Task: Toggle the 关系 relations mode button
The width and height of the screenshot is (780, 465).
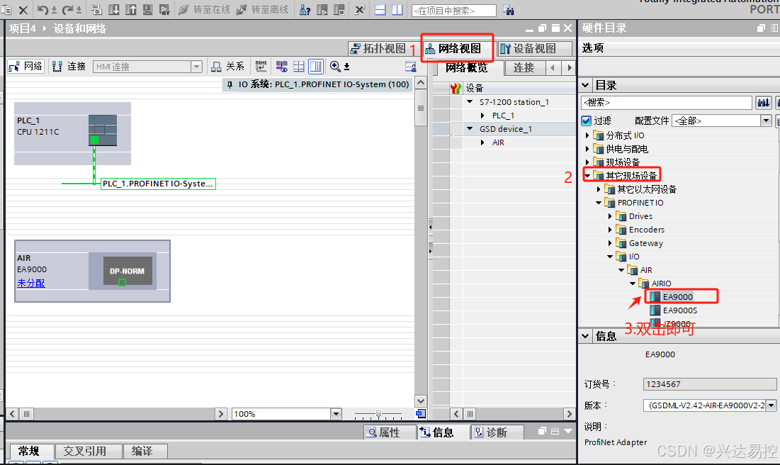Action: tap(228, 66)
